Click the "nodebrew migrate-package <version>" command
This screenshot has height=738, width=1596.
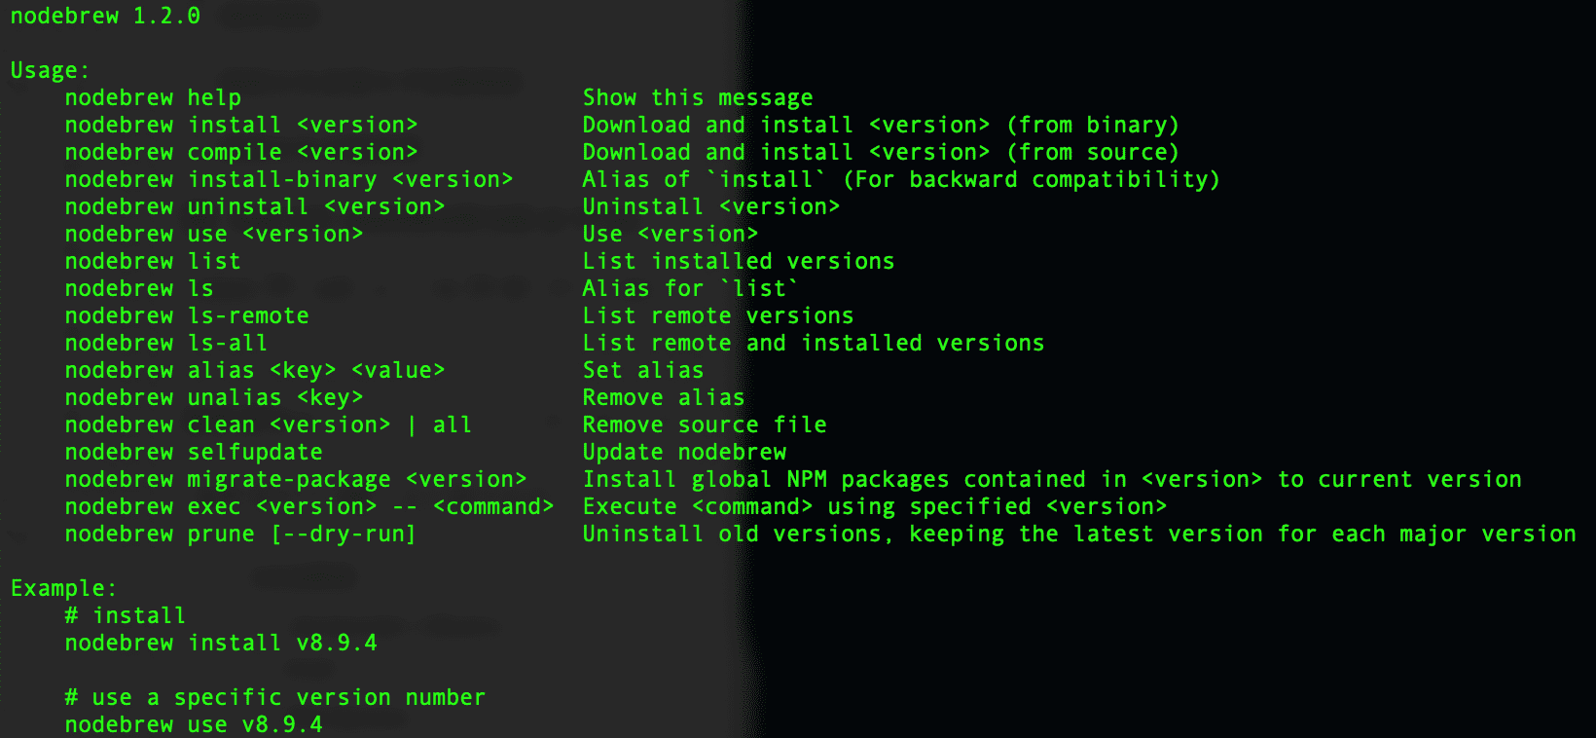pos(296,480)
